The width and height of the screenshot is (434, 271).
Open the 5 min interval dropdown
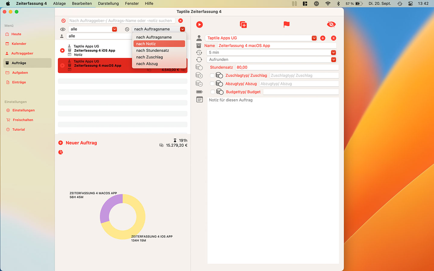click(271, 52)
